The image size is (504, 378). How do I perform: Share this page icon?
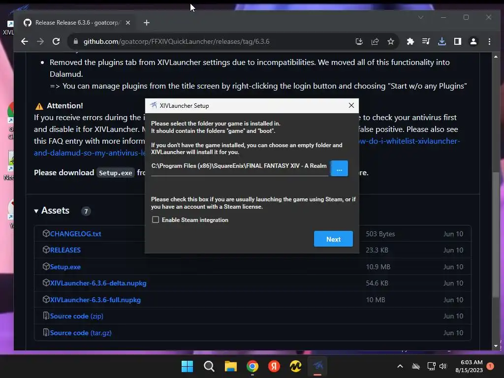(x=375, y=41)
